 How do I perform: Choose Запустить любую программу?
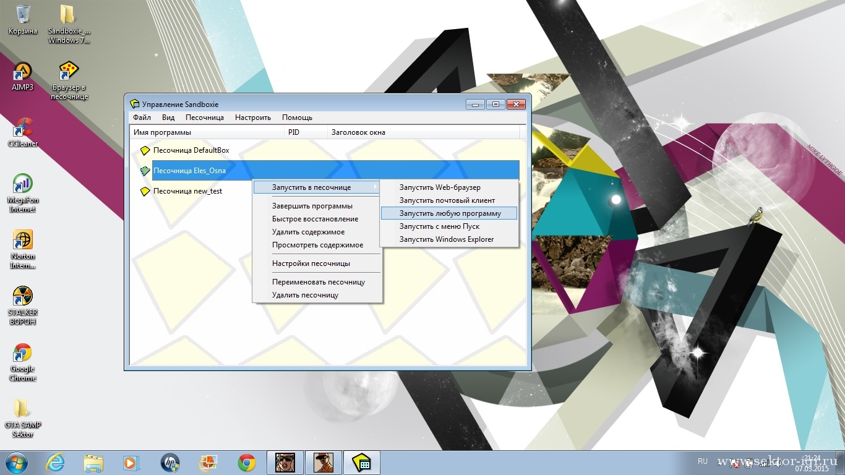[449, 213]
